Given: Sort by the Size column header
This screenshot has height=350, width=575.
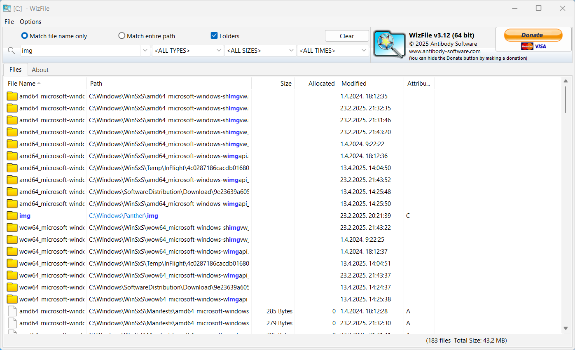Looking at the screenshot, I should point(273,84).
